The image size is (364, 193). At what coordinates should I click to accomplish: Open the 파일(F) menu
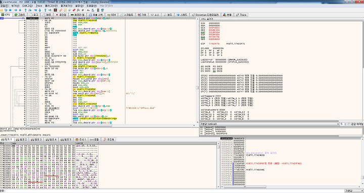tap(5, 6)
